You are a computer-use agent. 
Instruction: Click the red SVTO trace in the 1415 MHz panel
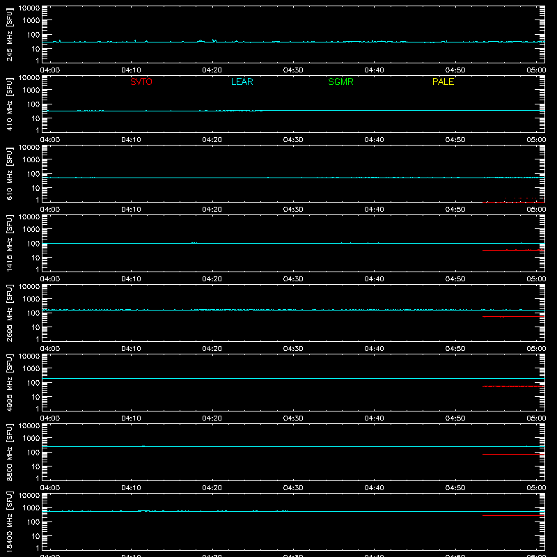(x=513, y=250)
